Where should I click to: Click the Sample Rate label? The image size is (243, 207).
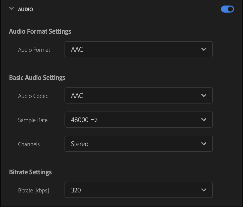[33, 120]
